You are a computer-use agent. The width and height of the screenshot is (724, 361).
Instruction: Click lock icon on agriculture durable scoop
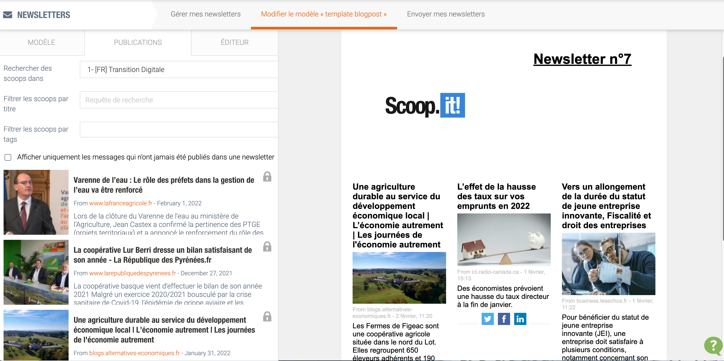pyautogui.click(x=267, y=316)
